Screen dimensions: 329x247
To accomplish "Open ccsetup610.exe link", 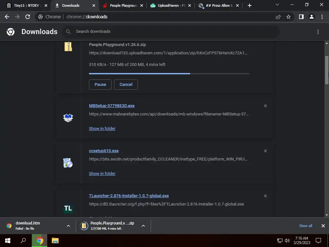I will [104, 151].
